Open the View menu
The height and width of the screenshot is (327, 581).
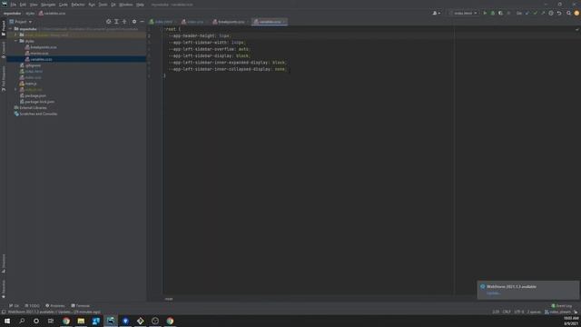point(34,5)
